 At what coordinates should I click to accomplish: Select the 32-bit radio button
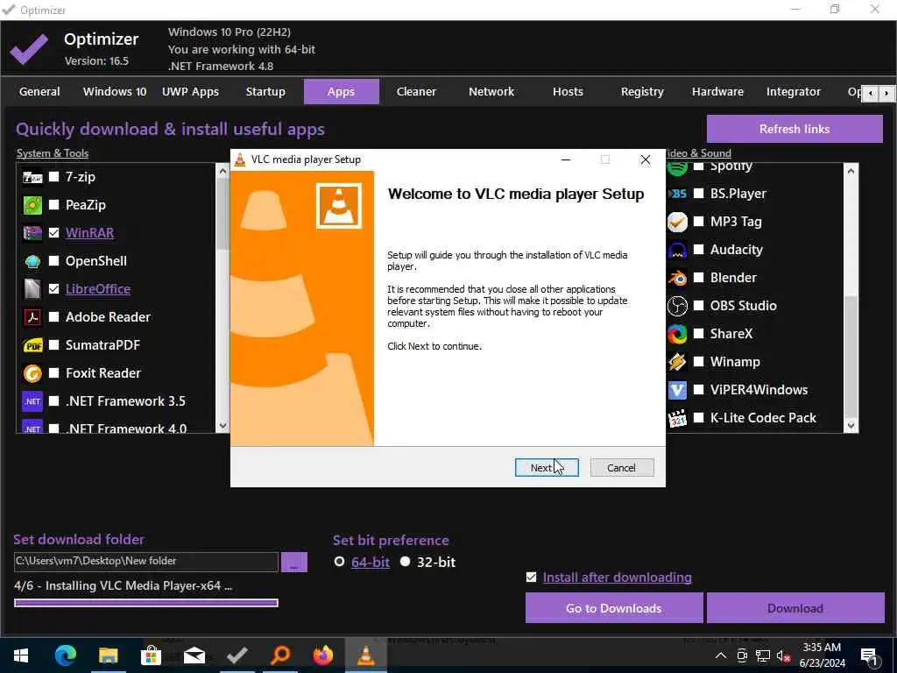click(405, 562)
